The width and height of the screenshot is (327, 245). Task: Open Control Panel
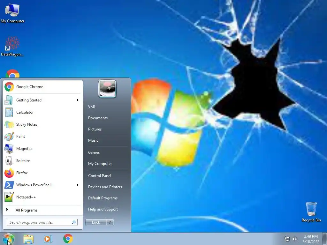click(x=100, y=176)
